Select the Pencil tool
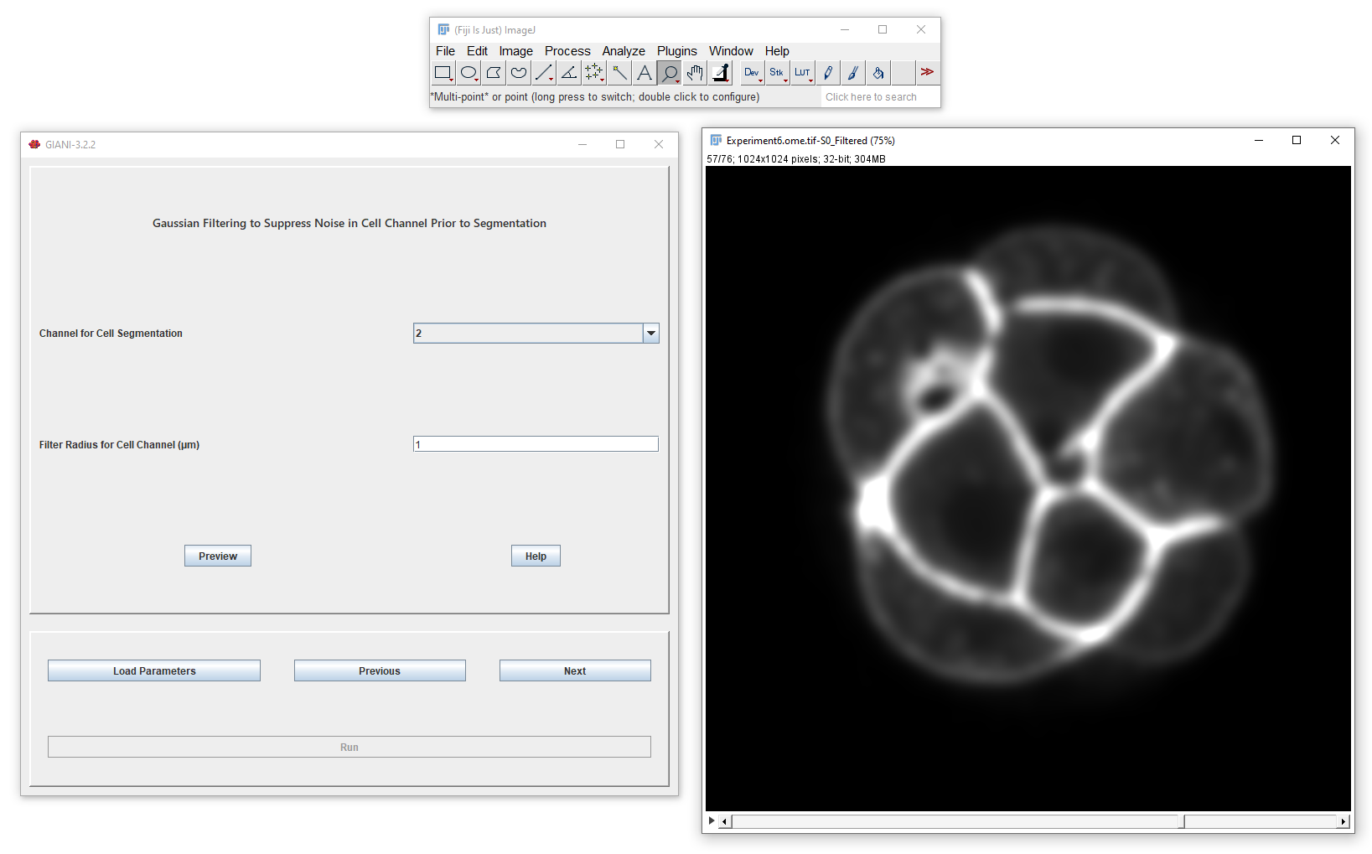The width and height of the screenshot is (1372, 854). click(827, 73)
